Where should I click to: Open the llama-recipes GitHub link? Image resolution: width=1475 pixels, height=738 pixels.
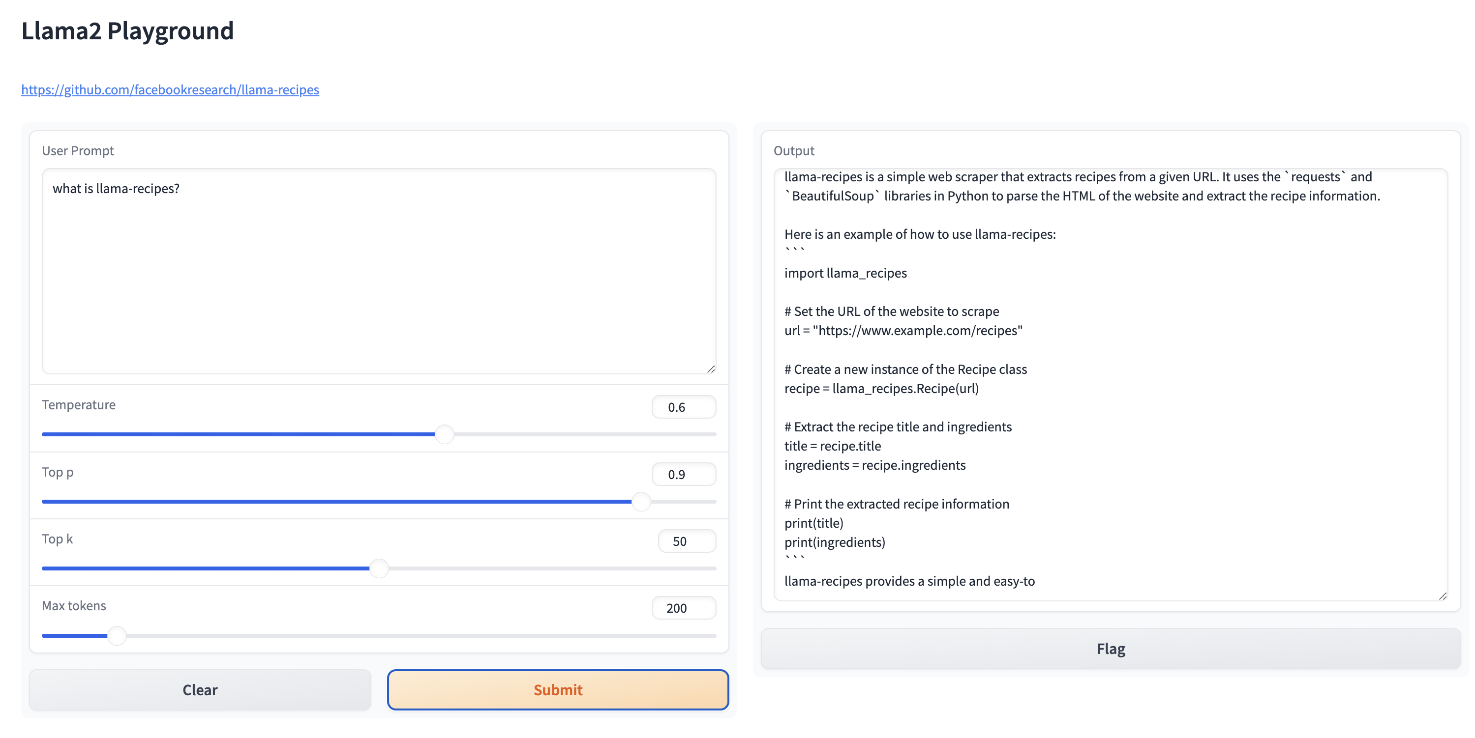pos(170,90)
